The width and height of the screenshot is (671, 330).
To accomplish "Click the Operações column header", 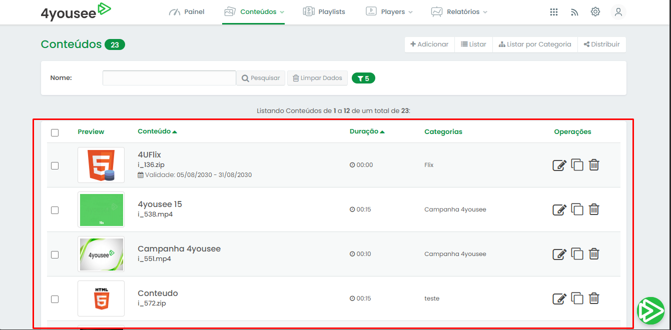I will click(573, 132).
